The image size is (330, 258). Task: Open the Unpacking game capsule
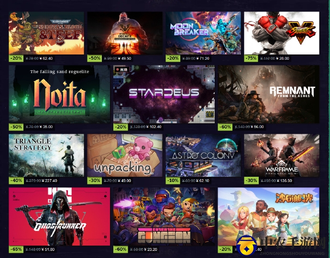(125, 155)
